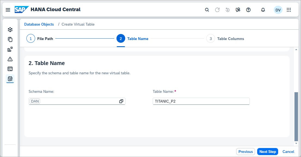Click the vertical scrollbar thumb
The height and width of the screenshot is (157, 301).
(x=296, y=117)
